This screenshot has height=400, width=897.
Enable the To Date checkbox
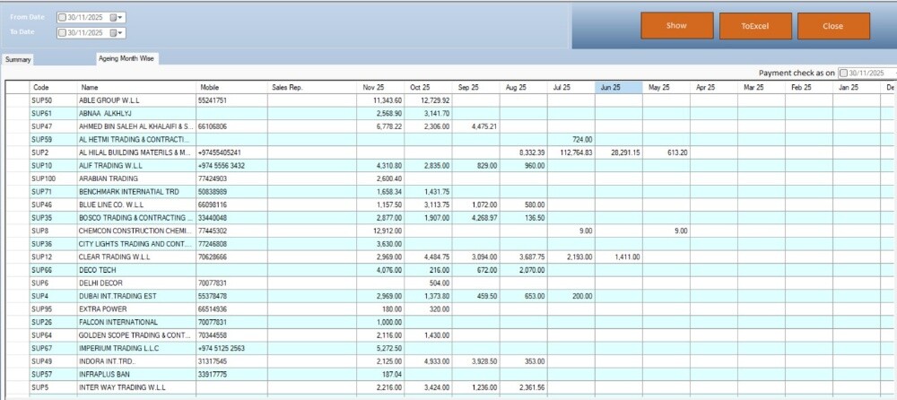point(63,32)
